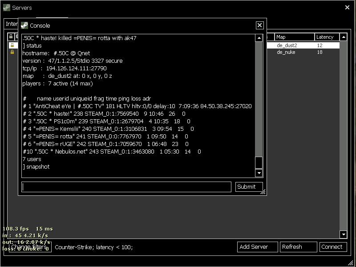Click the filter summary 'Counter-Strike; latency < 100;'
Screen dimensions: 356x267
[x=94, y=247]
